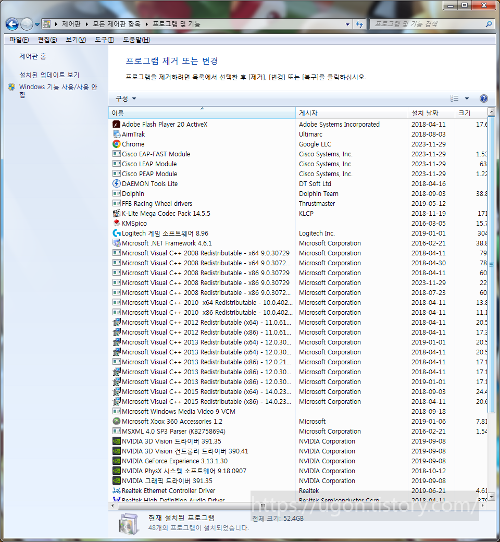Screen dimensions: 500x542
Task: Select the Cisco PEAP Module entry
Action: point(298,174)
